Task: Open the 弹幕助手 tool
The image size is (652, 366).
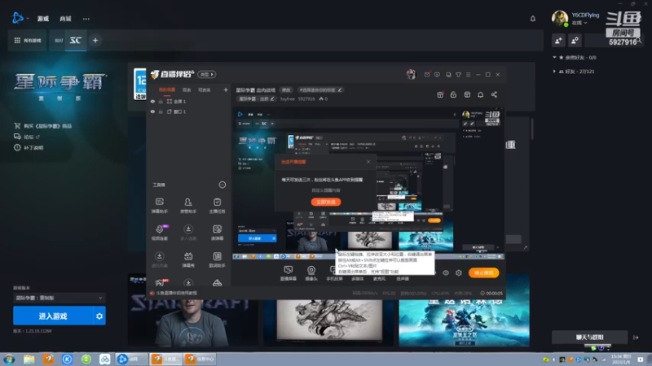Action: click(x=159, y=206)
